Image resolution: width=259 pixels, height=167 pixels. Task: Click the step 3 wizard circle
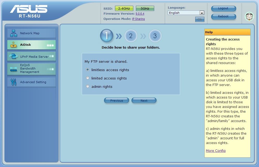[155, 36]
